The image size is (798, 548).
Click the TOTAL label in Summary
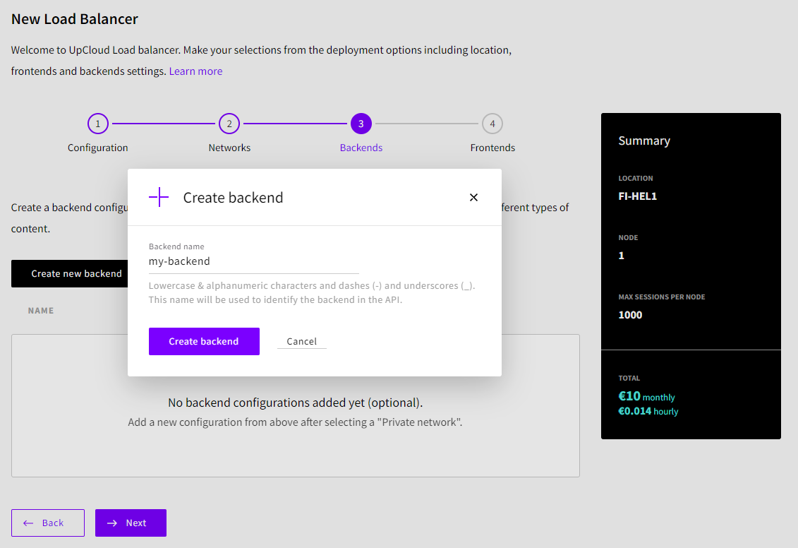(x=629, y=378)
